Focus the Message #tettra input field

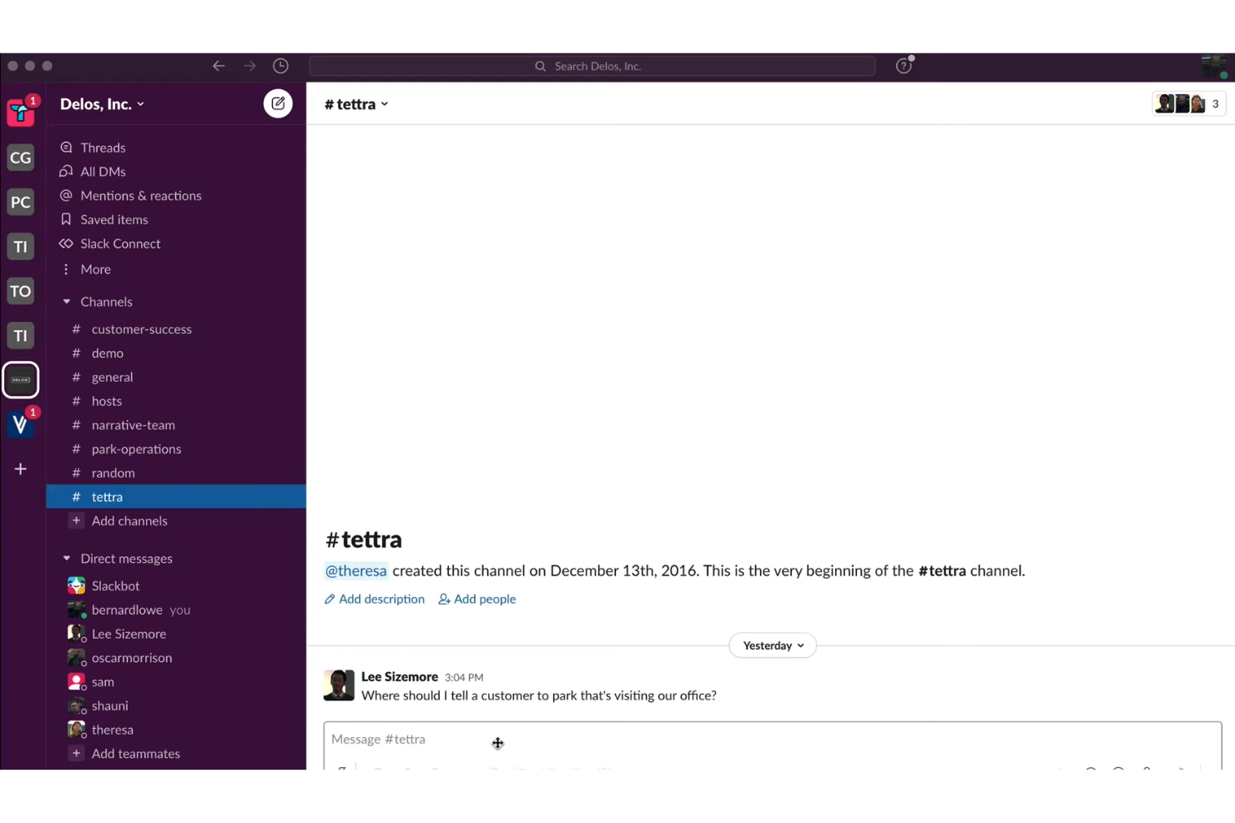coord(773,740)
